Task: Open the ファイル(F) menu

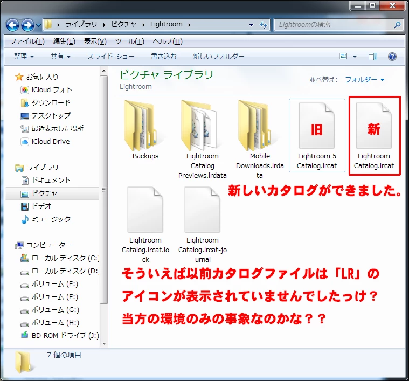Action: (x=27, y=41)
